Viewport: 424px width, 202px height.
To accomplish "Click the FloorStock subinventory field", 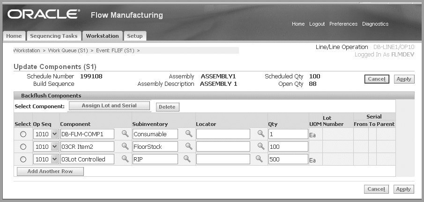I will (155, 146).
